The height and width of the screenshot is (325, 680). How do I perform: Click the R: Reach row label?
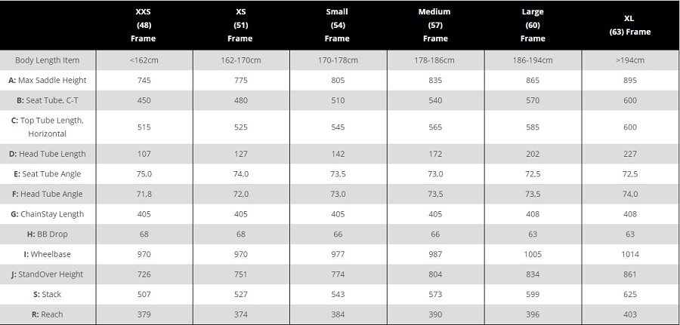point(48,314)
